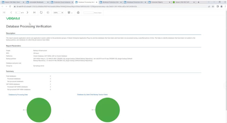Bookmark this page with star icon
Screen dimensions: 227x123
point(213,7)
